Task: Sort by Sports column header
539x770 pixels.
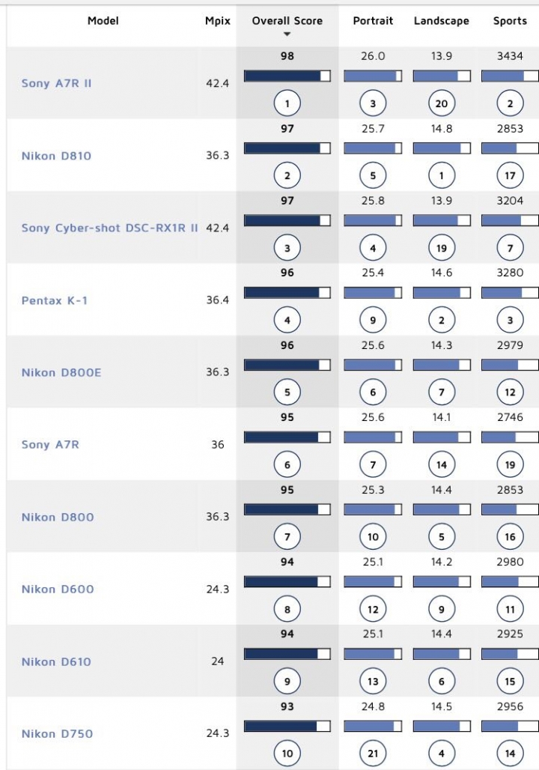Action: click(510, 21)
